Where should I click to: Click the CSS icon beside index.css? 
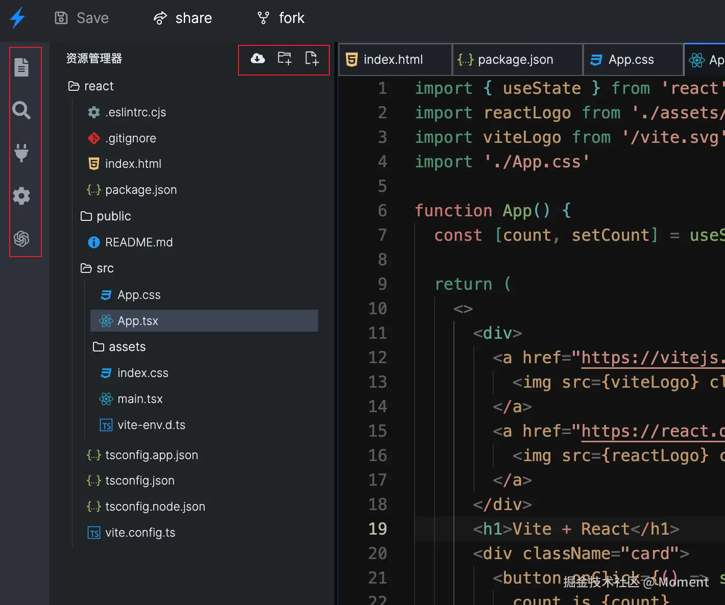[106, 373]
